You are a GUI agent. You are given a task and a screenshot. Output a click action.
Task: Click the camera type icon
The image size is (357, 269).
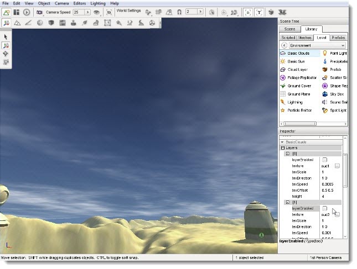click(x=39, y=12)
